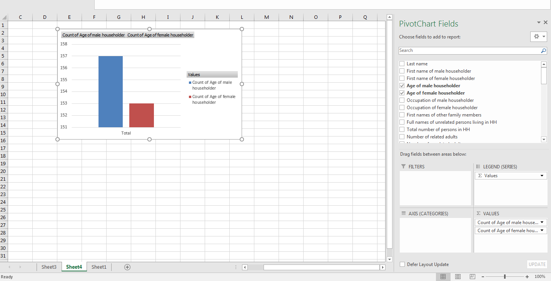551x281 pixels.
Task: Click the add new sheet plus icon
Action: 127,267
